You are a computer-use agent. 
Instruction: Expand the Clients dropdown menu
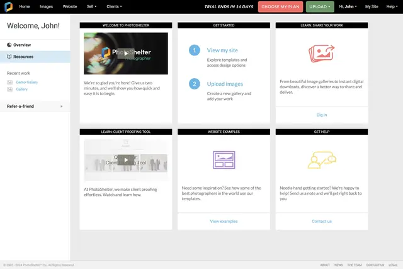[x=114, y=7]
